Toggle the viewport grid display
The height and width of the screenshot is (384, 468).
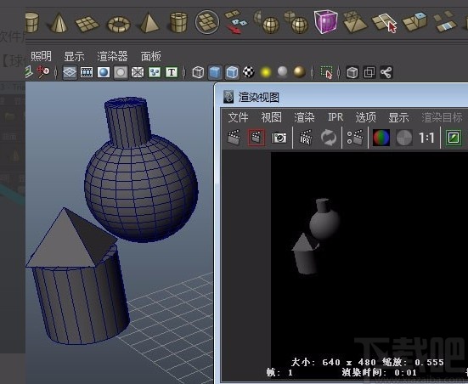pyautogui.click(x=70, y=72)
